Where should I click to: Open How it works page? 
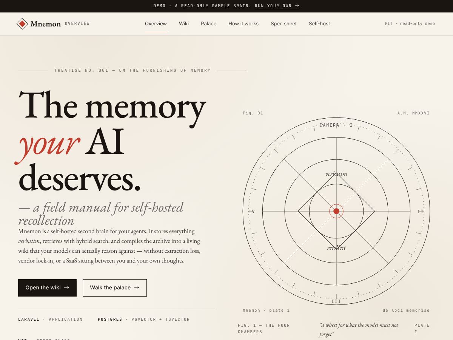[x=243, y=24]
